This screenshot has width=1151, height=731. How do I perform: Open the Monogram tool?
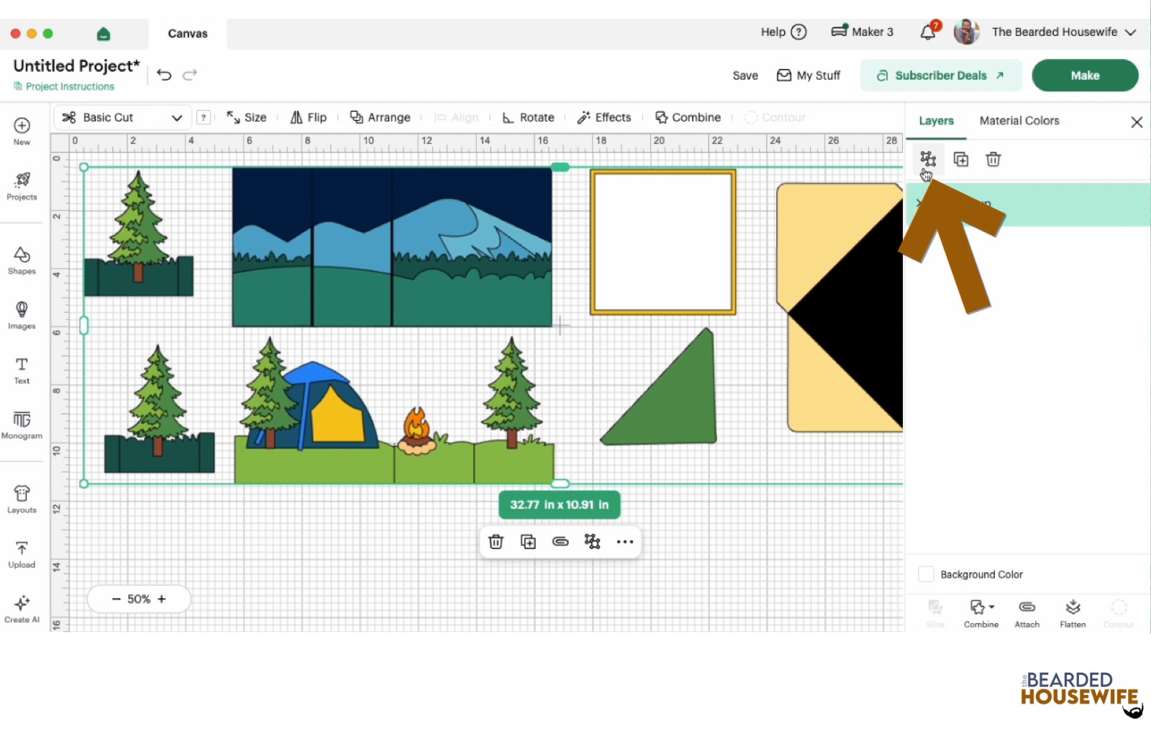22,425
